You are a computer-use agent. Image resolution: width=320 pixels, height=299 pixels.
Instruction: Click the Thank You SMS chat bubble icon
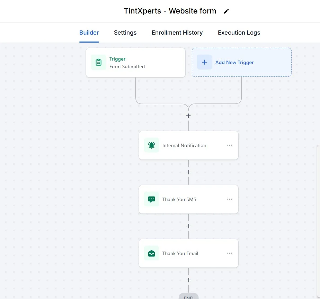coord(151,199)
